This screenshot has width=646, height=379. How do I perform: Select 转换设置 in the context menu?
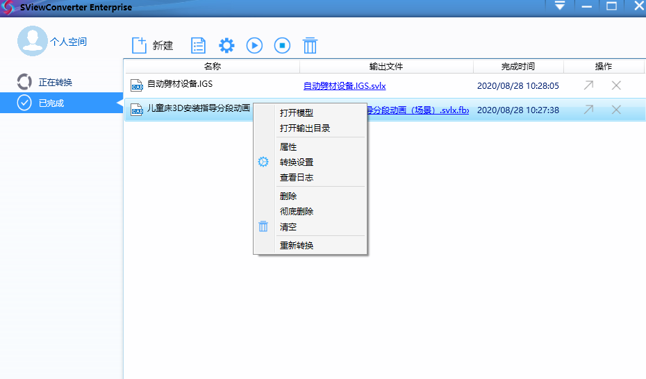297,162
